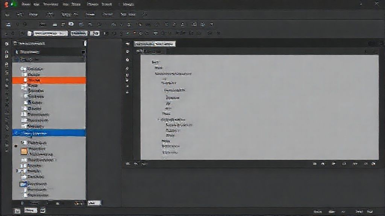This screenshot has height=216, width=385.
Task: Click the red application icon in the title bar
Action: click(x=6, y=4)
